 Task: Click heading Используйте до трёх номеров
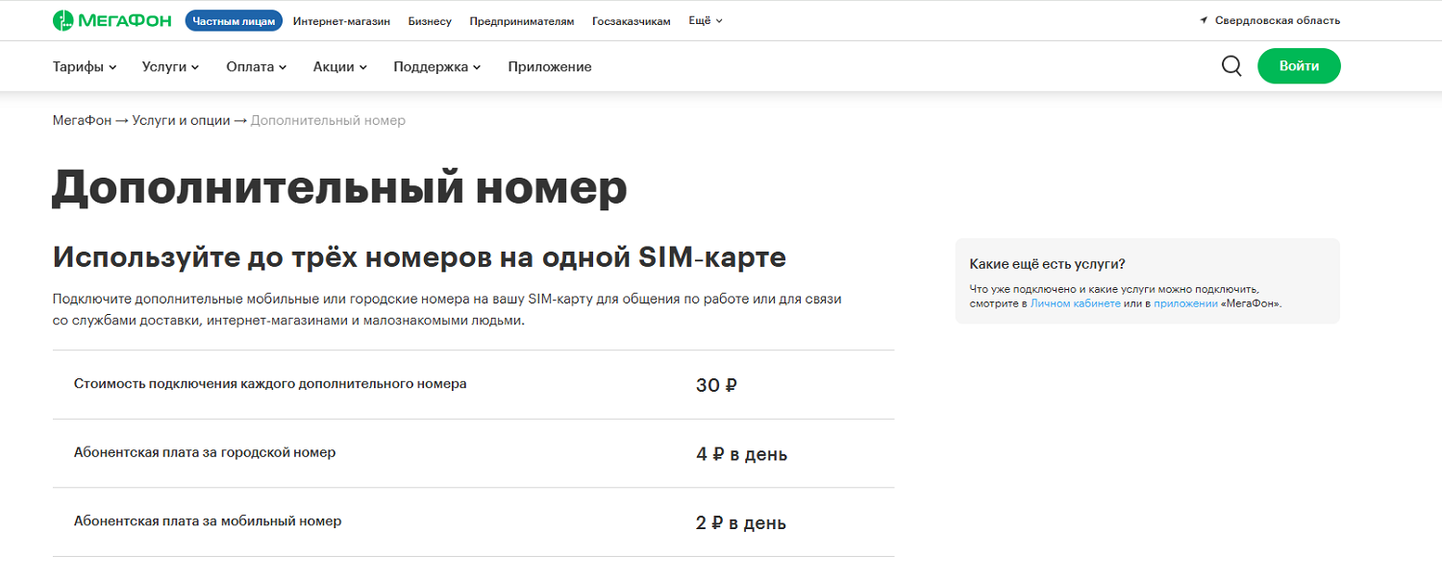coord(419,257)
